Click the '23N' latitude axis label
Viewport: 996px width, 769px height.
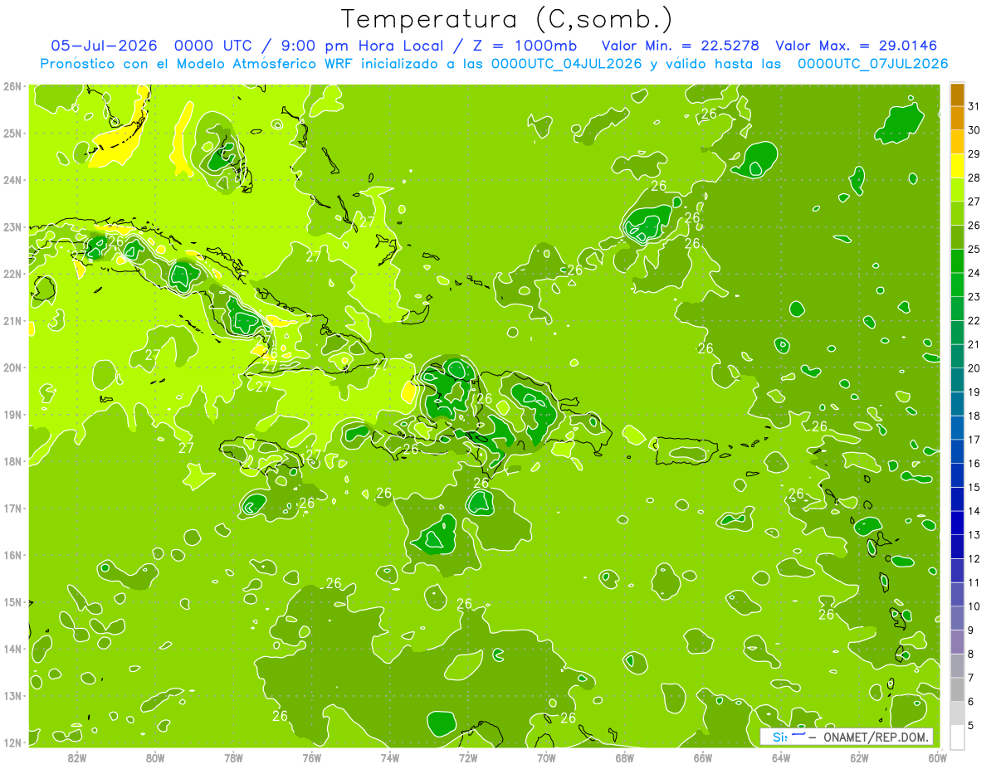[x=12, y=226]
